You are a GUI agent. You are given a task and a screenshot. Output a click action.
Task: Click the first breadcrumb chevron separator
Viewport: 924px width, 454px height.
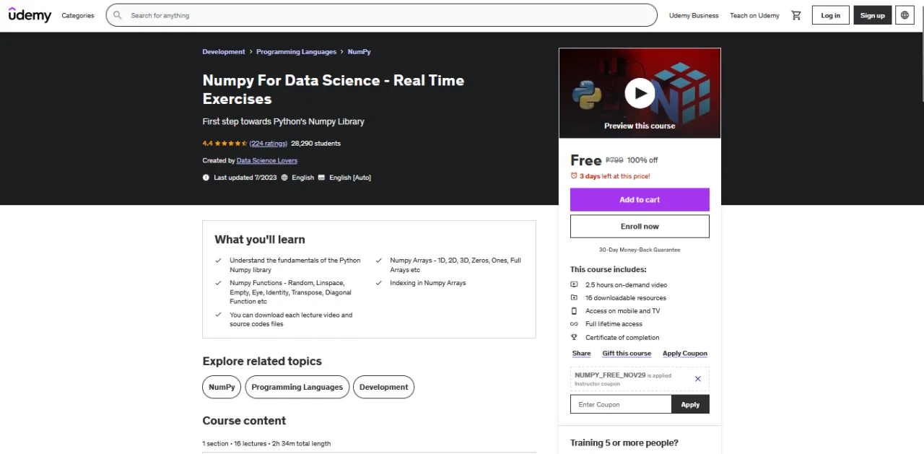click(251, 52)
